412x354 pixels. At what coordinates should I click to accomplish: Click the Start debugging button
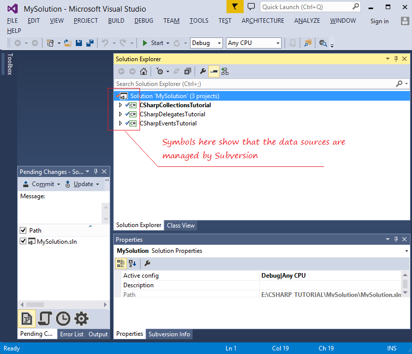coord(153,43)
